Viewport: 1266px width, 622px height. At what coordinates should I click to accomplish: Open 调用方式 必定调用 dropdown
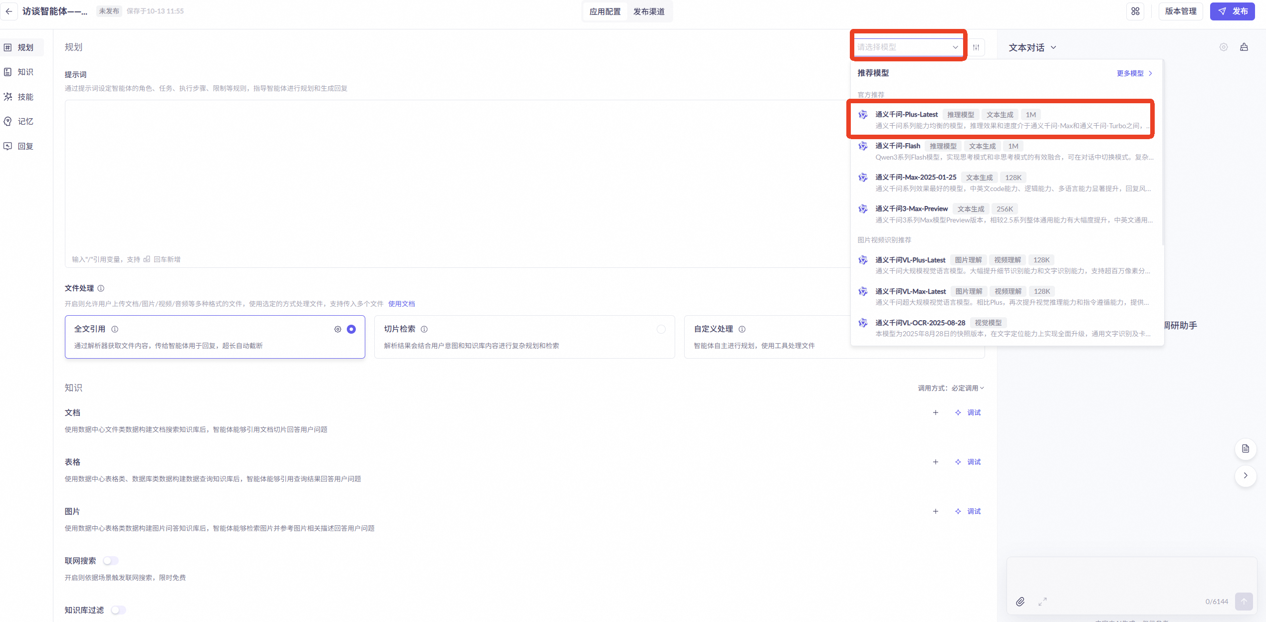tap(968, 388)
